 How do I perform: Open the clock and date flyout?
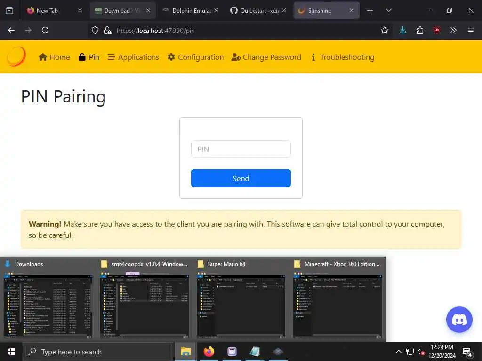[442, 352]
